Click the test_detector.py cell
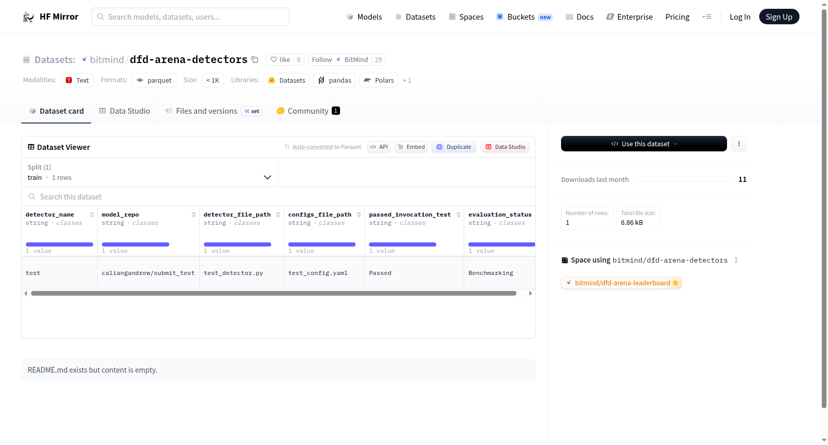The image size is (828, 445). tap(242, 273)
